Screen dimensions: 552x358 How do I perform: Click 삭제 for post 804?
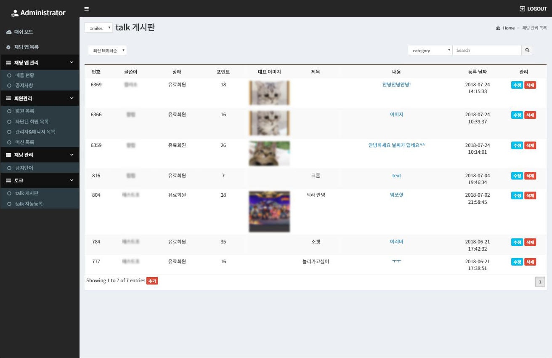(530, 195)
